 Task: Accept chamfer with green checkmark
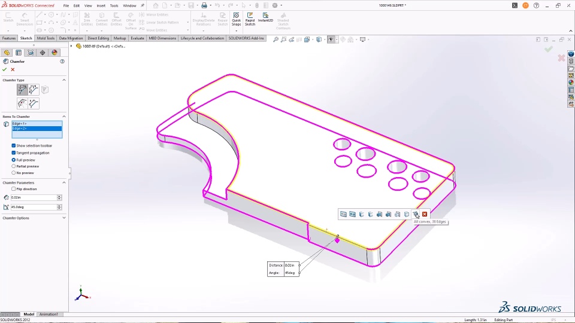(x=4, y=69)
